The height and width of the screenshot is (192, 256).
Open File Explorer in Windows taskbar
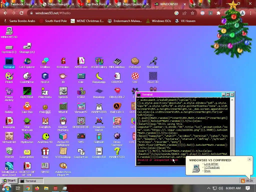tap(46, 188)
